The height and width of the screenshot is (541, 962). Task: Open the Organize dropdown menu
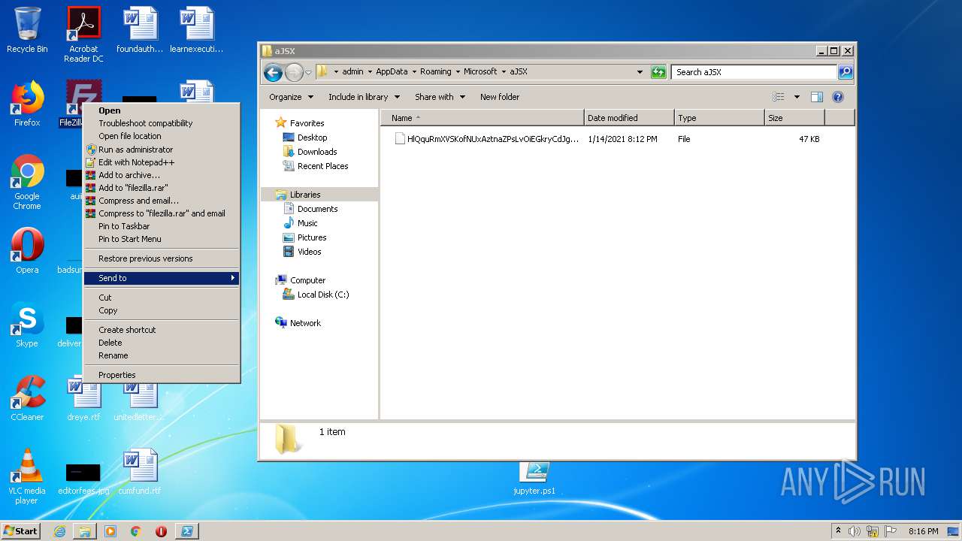pyautogui.click(x=291, y=97)
